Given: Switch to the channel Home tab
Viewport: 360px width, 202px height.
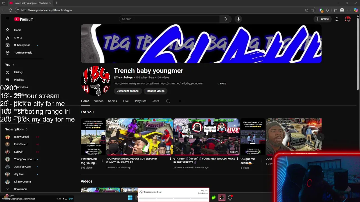Looking at the screenshot, I should [85, 101].
